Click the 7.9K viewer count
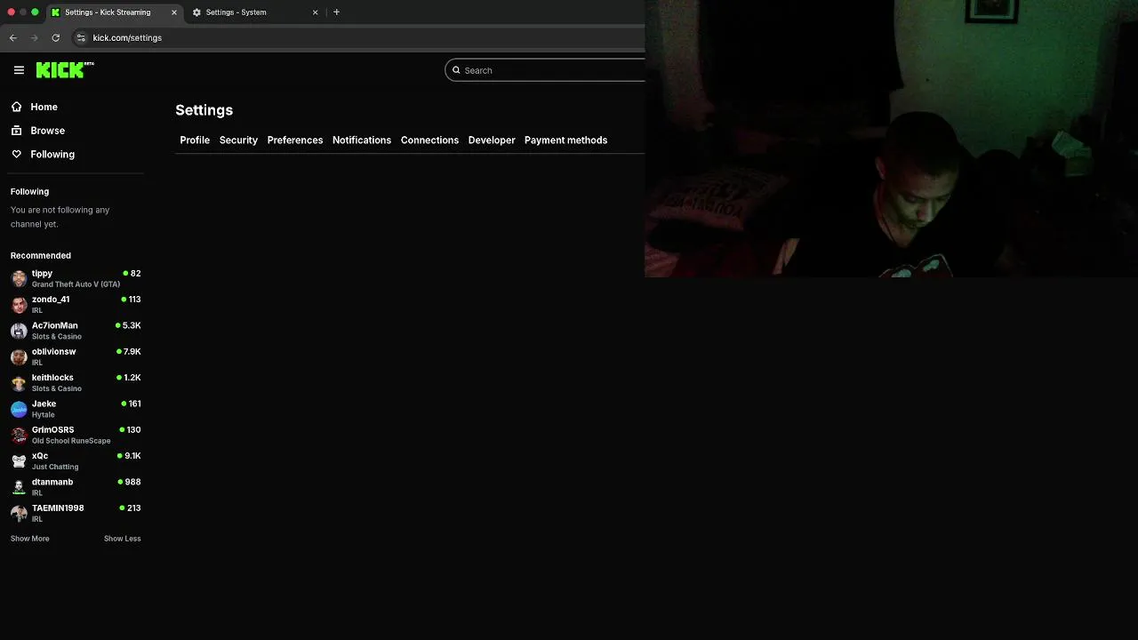Viewport: 1138px width, 640px height. (132, 351)
